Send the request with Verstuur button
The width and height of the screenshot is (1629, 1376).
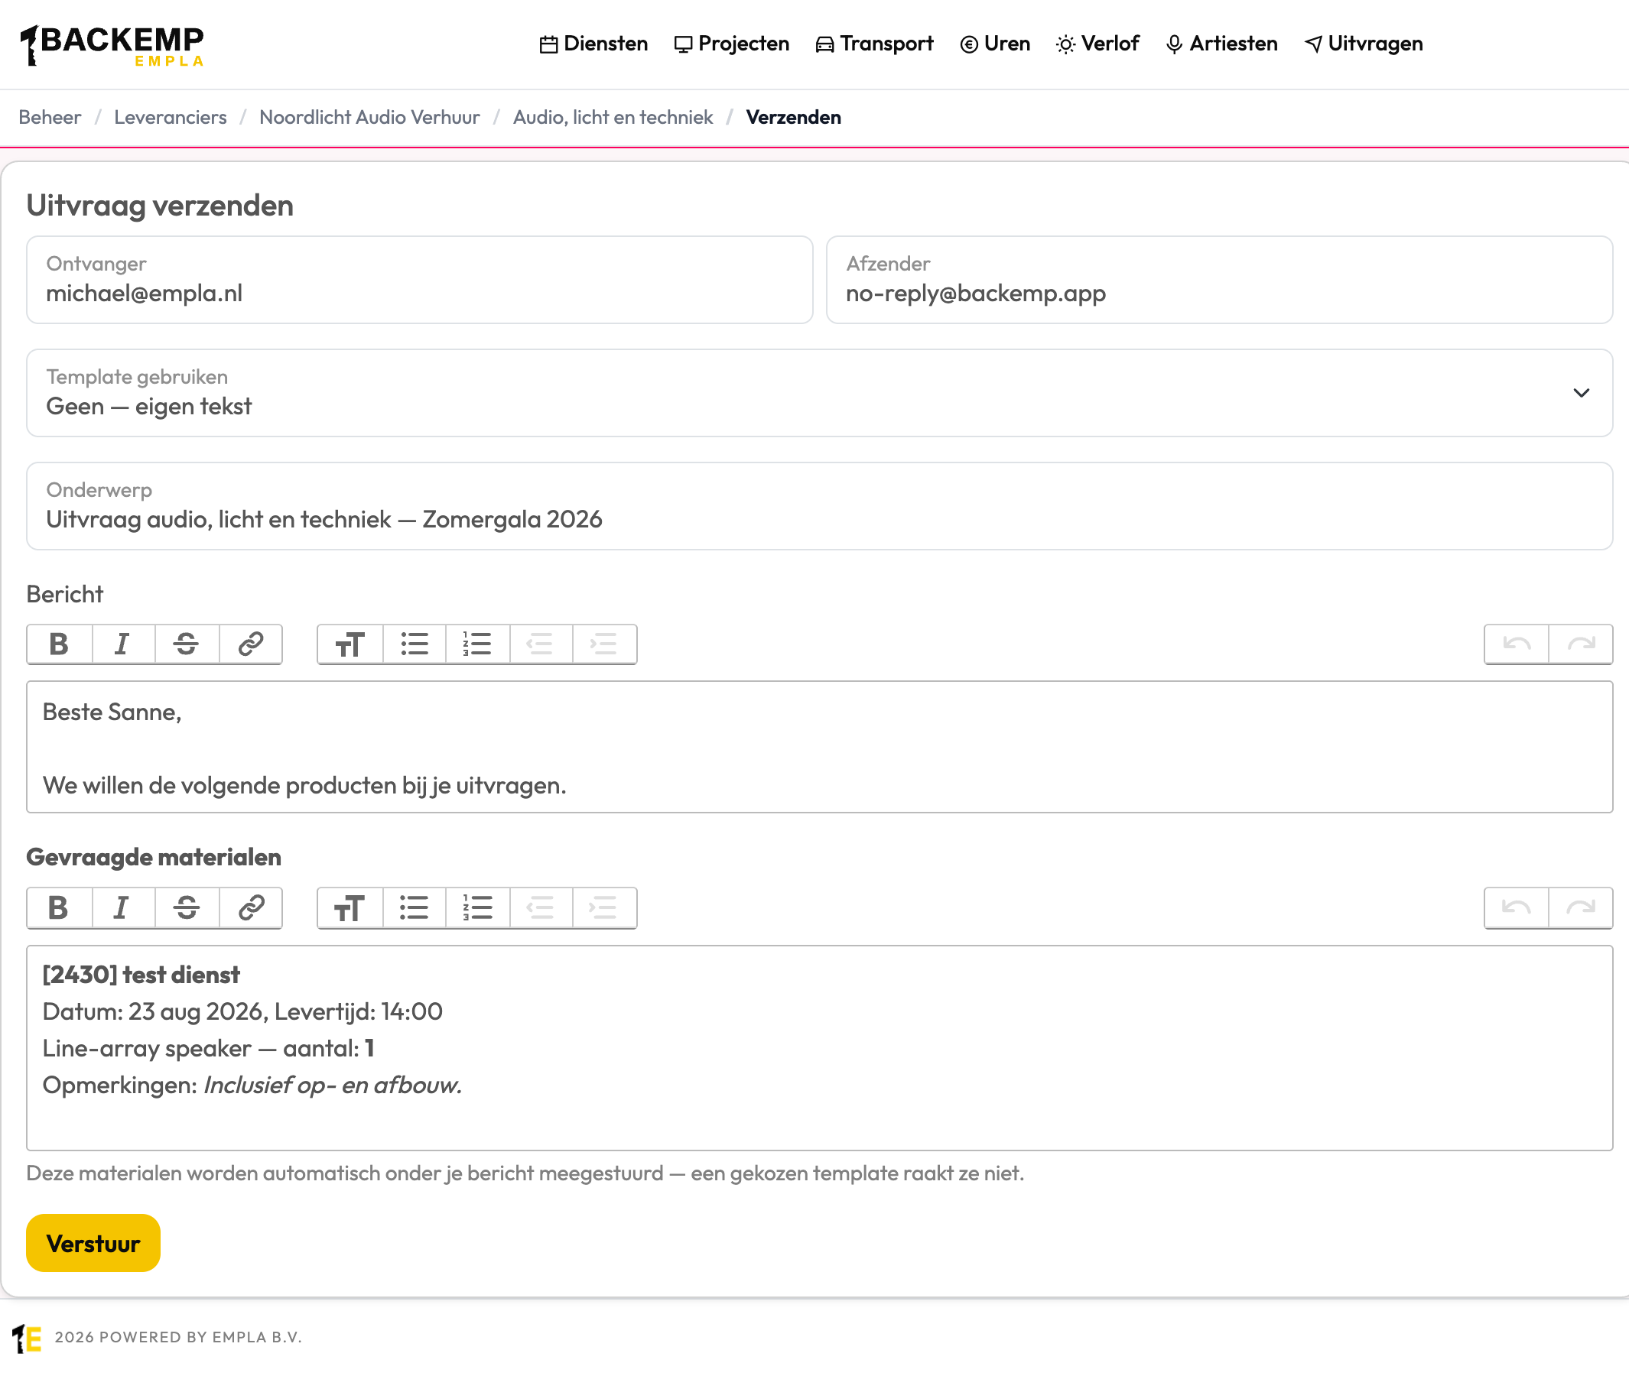tap(93, 1244)
